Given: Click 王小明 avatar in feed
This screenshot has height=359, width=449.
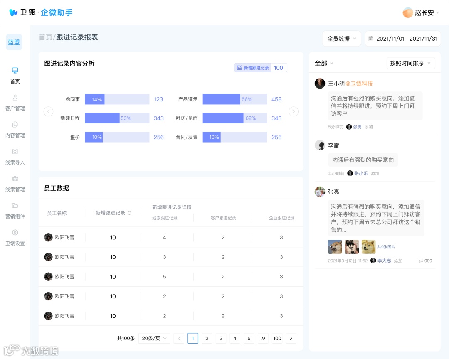Looking at the screenshot, I should (x=320, y=83).
